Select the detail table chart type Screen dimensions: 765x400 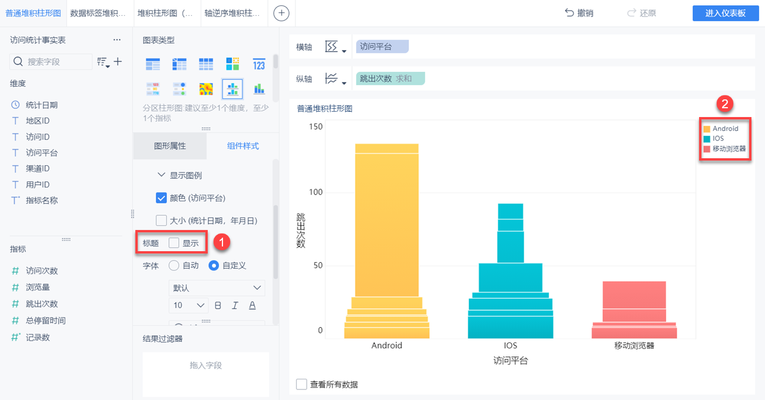[206, 65]
